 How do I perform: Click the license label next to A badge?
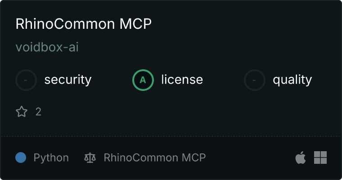[x=182, y=79]
